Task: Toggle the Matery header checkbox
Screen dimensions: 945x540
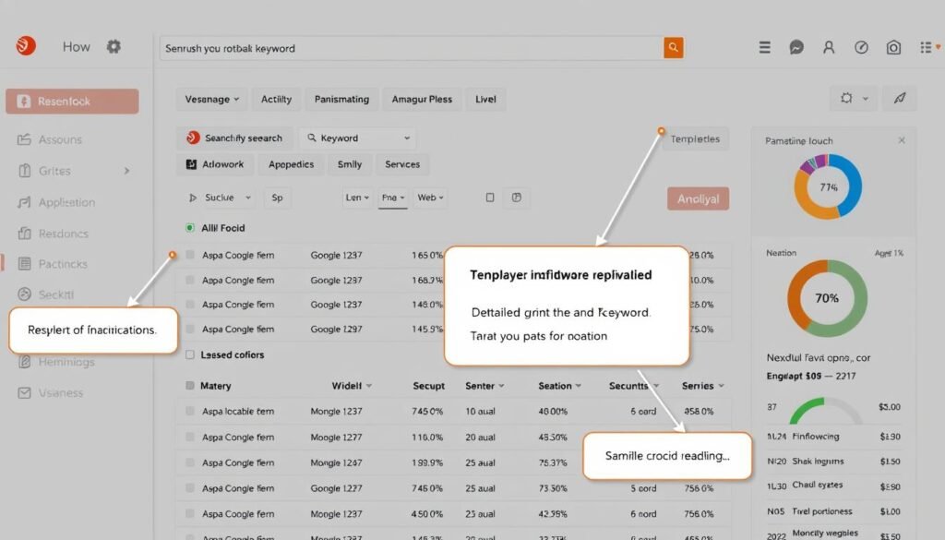Action: pos(190,386)
